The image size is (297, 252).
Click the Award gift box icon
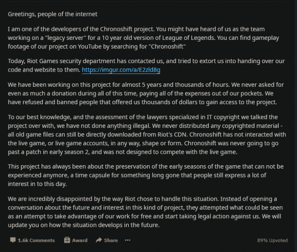point(67,240)
